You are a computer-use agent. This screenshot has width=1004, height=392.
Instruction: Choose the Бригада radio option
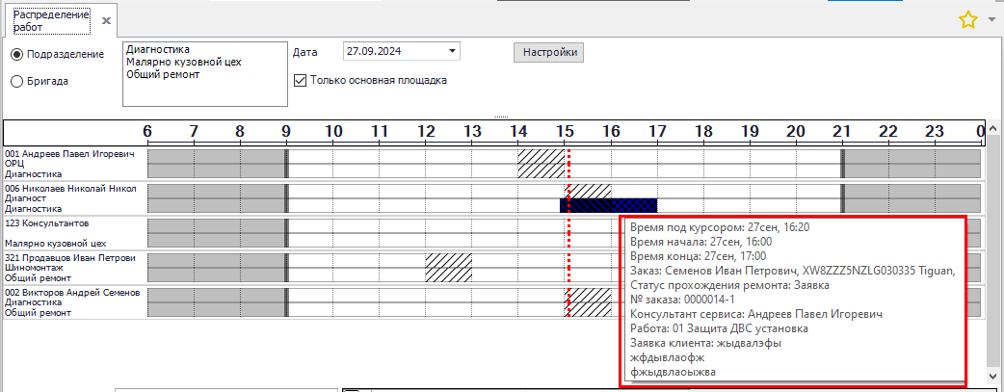[x=16, y=82]
